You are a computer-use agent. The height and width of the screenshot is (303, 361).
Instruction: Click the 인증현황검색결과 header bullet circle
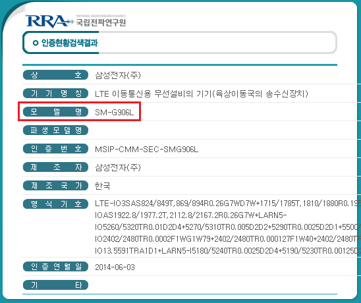[35, 43]
